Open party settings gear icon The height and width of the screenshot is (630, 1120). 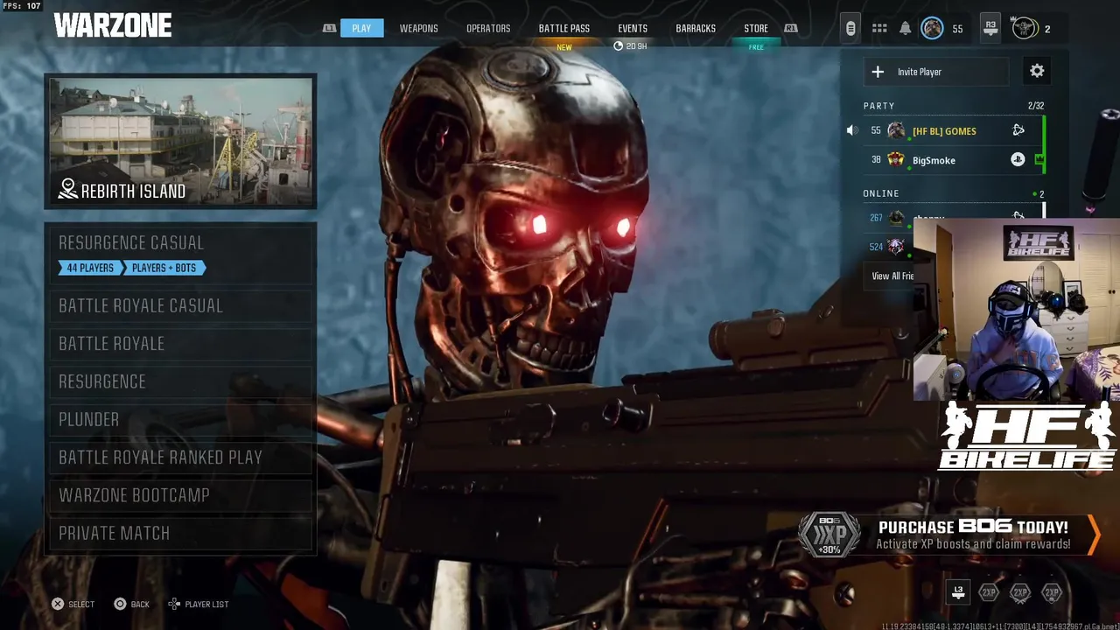click(1037, 71)
